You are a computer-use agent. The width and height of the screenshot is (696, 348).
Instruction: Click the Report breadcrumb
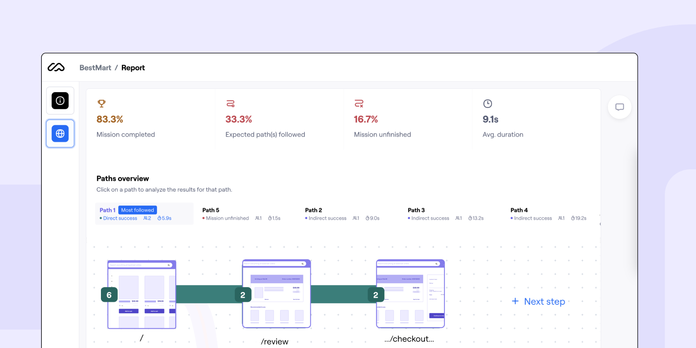pyautogui.click(x=133, y=68)
